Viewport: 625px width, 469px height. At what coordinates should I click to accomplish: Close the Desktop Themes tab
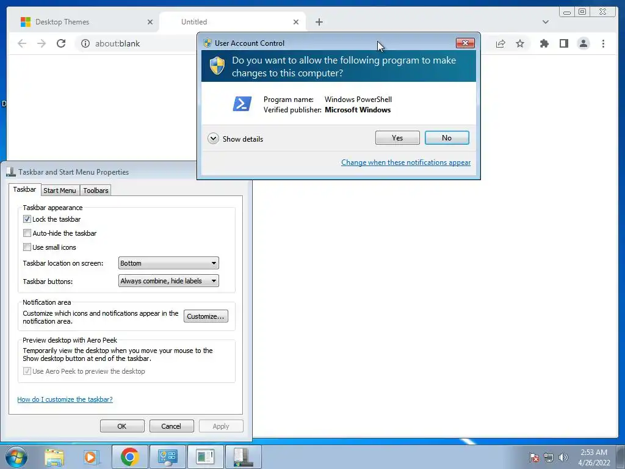tap(150, 22)
